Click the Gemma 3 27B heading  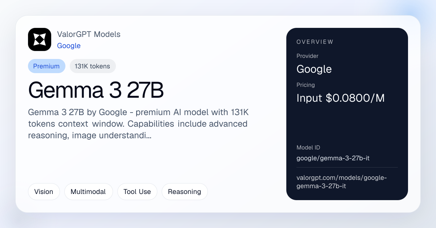96,90
